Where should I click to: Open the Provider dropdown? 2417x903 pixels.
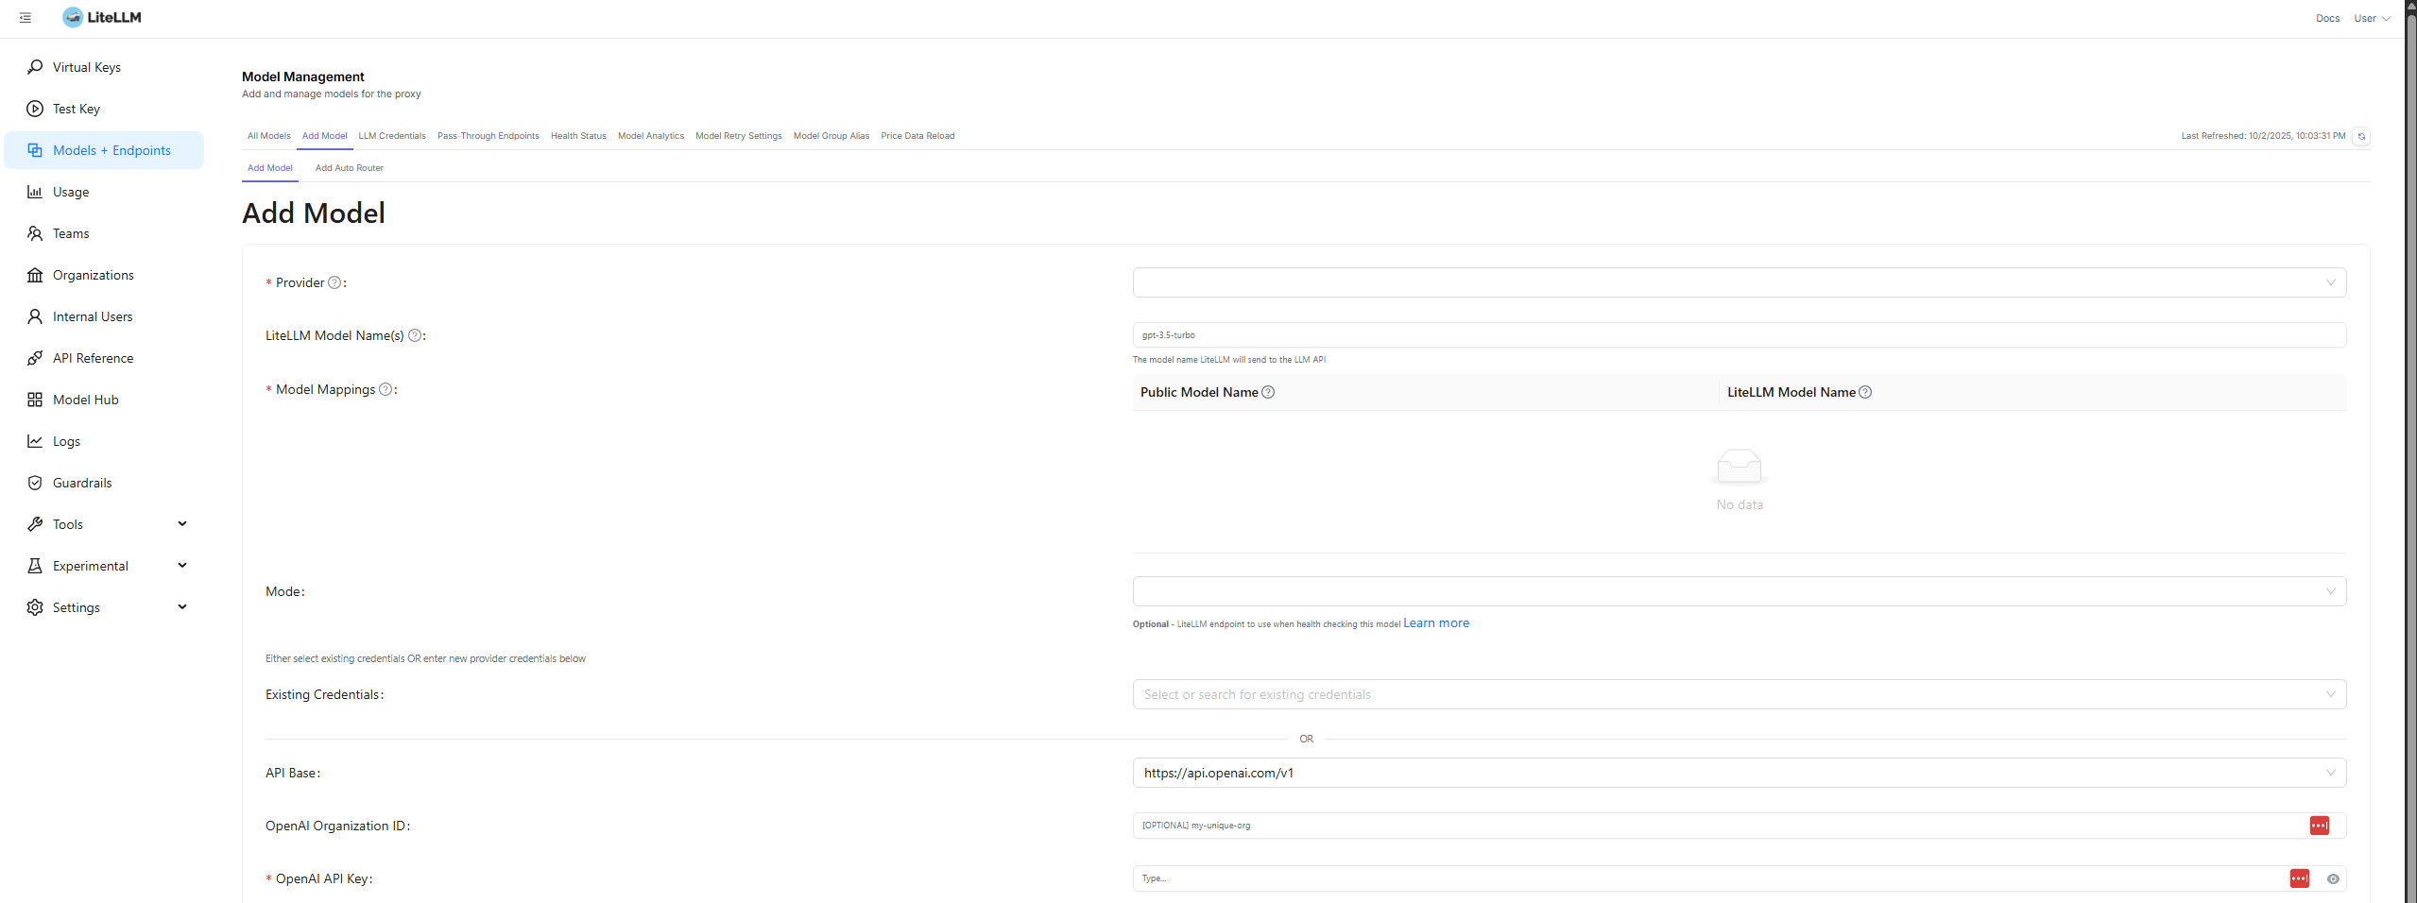click(x=1739, y=282)
